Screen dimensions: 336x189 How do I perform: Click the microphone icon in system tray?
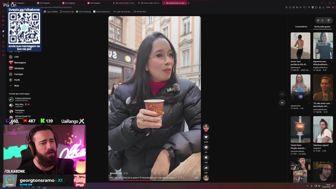point(312,186)
